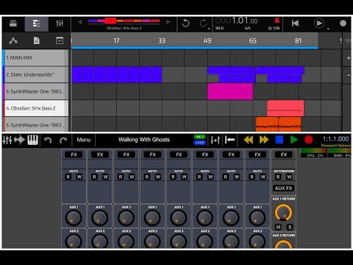The width and height of the screenshot is (353, 265).
Task: Click the green 44.1 sample rate indicator
Action: click(x=200, y=137)
